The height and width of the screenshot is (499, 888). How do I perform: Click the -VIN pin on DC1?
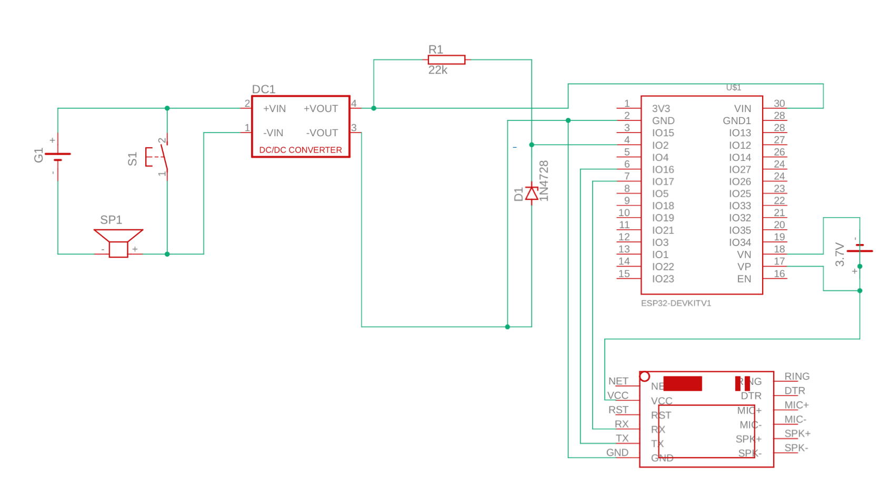(273, 133)
